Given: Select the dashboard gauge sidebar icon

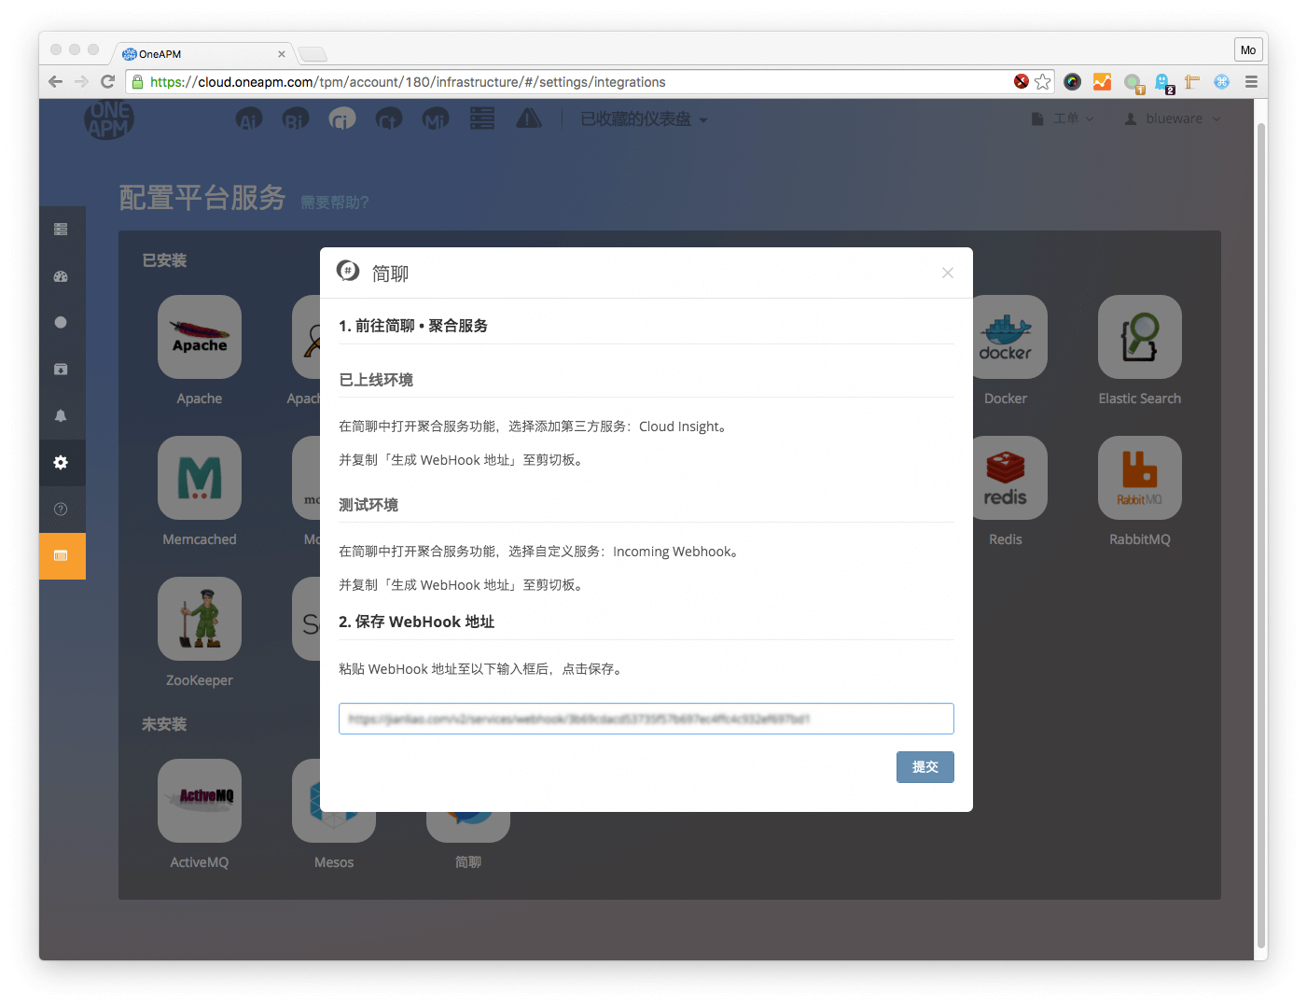Looking at the screenshot, I should pyautogui.click(x=61, y=276).
